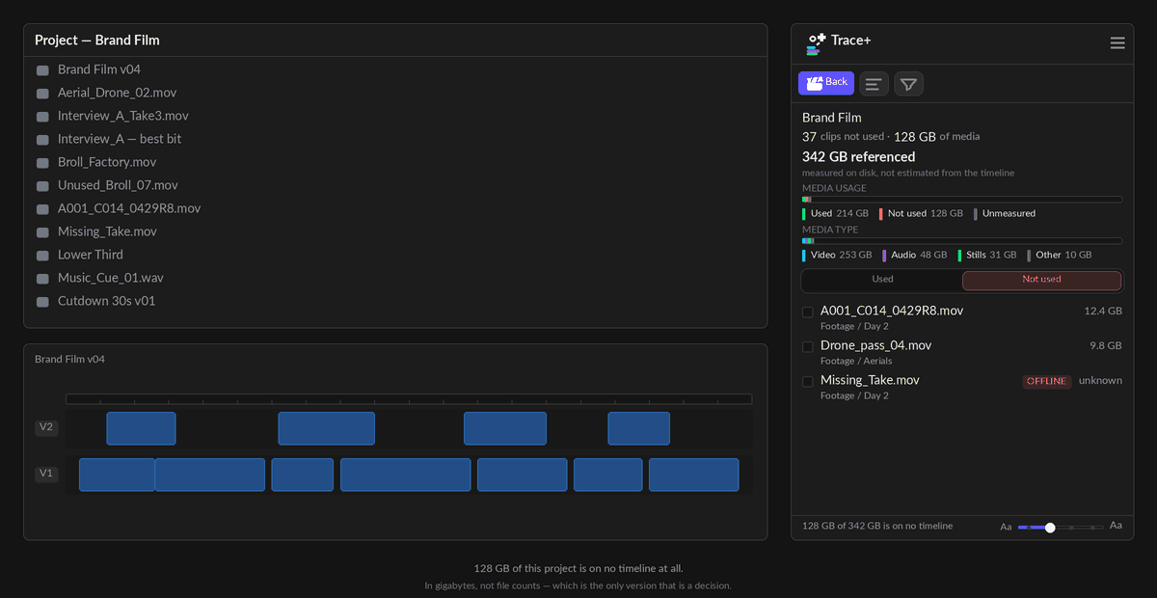
Task: Select the first clip on the V2 track
Action: tap(141, 428)
